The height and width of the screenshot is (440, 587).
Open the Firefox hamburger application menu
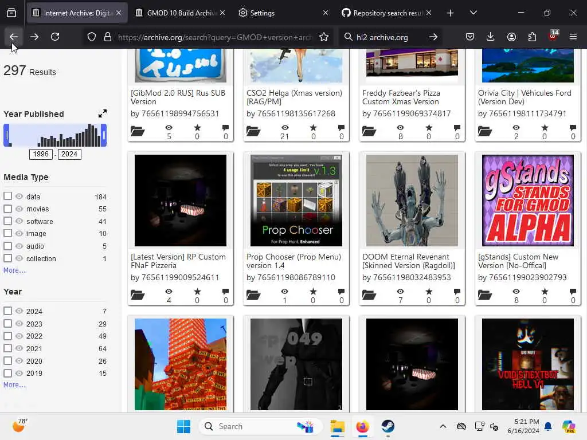coord(573,37)
